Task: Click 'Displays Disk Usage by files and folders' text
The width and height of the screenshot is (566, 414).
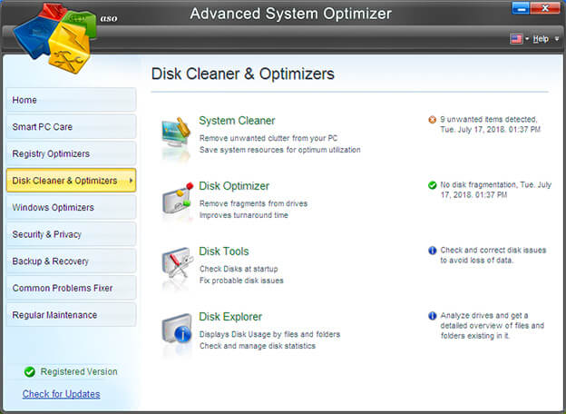Action: (269, 334)
